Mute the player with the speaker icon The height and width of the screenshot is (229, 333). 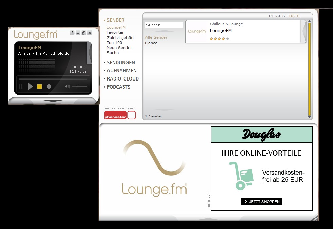pyautogui.click(x=67, y=86)
